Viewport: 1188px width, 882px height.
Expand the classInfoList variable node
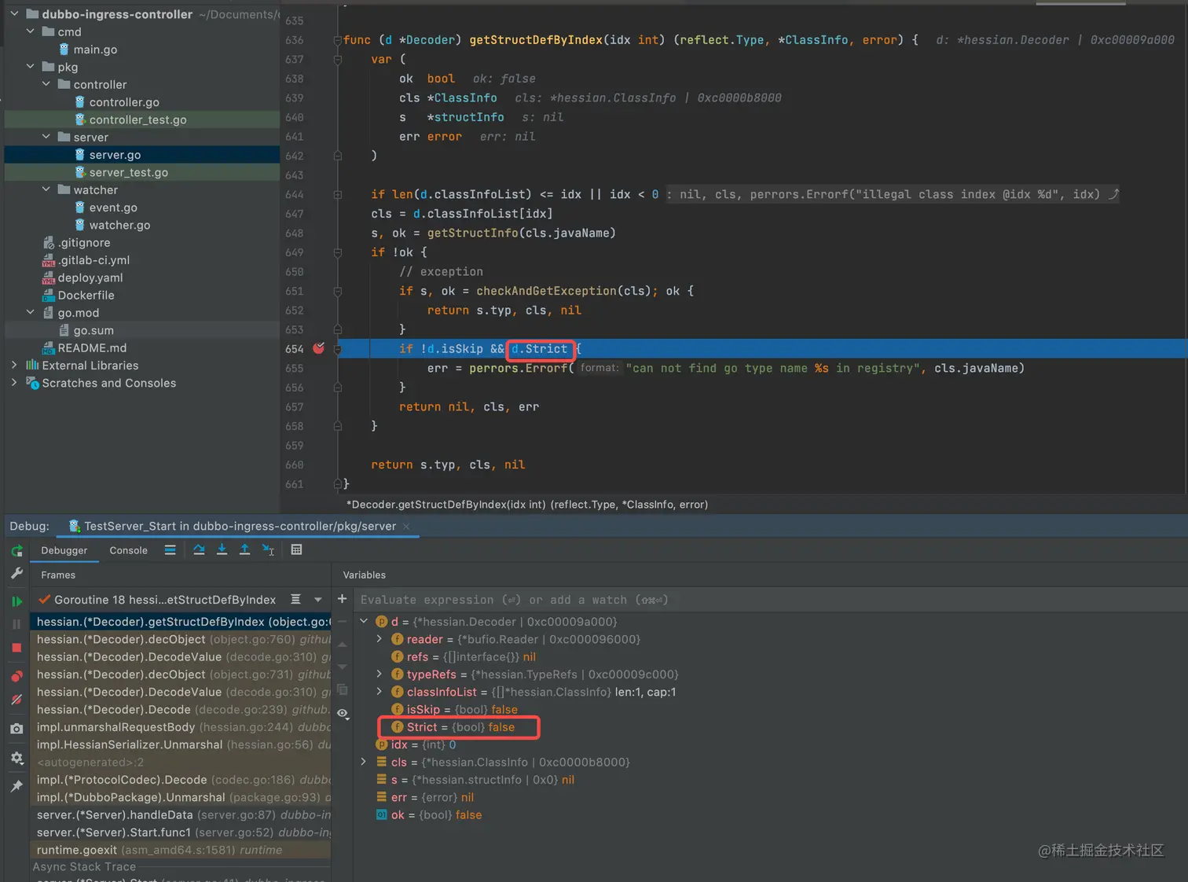(379, 692)
